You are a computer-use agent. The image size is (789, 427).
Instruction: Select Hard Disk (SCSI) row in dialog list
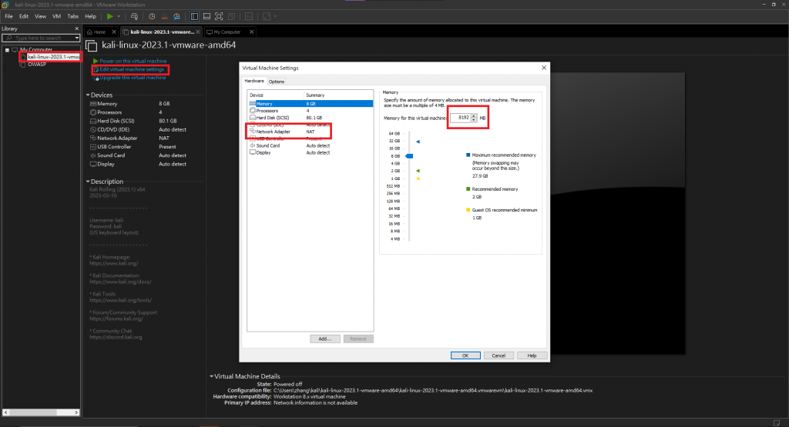click(311, 118)
